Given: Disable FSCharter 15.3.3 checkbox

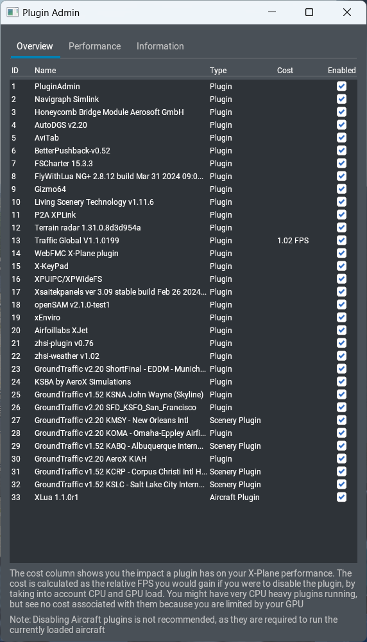Looking at the screenshot, I should (x=341, y=163).
